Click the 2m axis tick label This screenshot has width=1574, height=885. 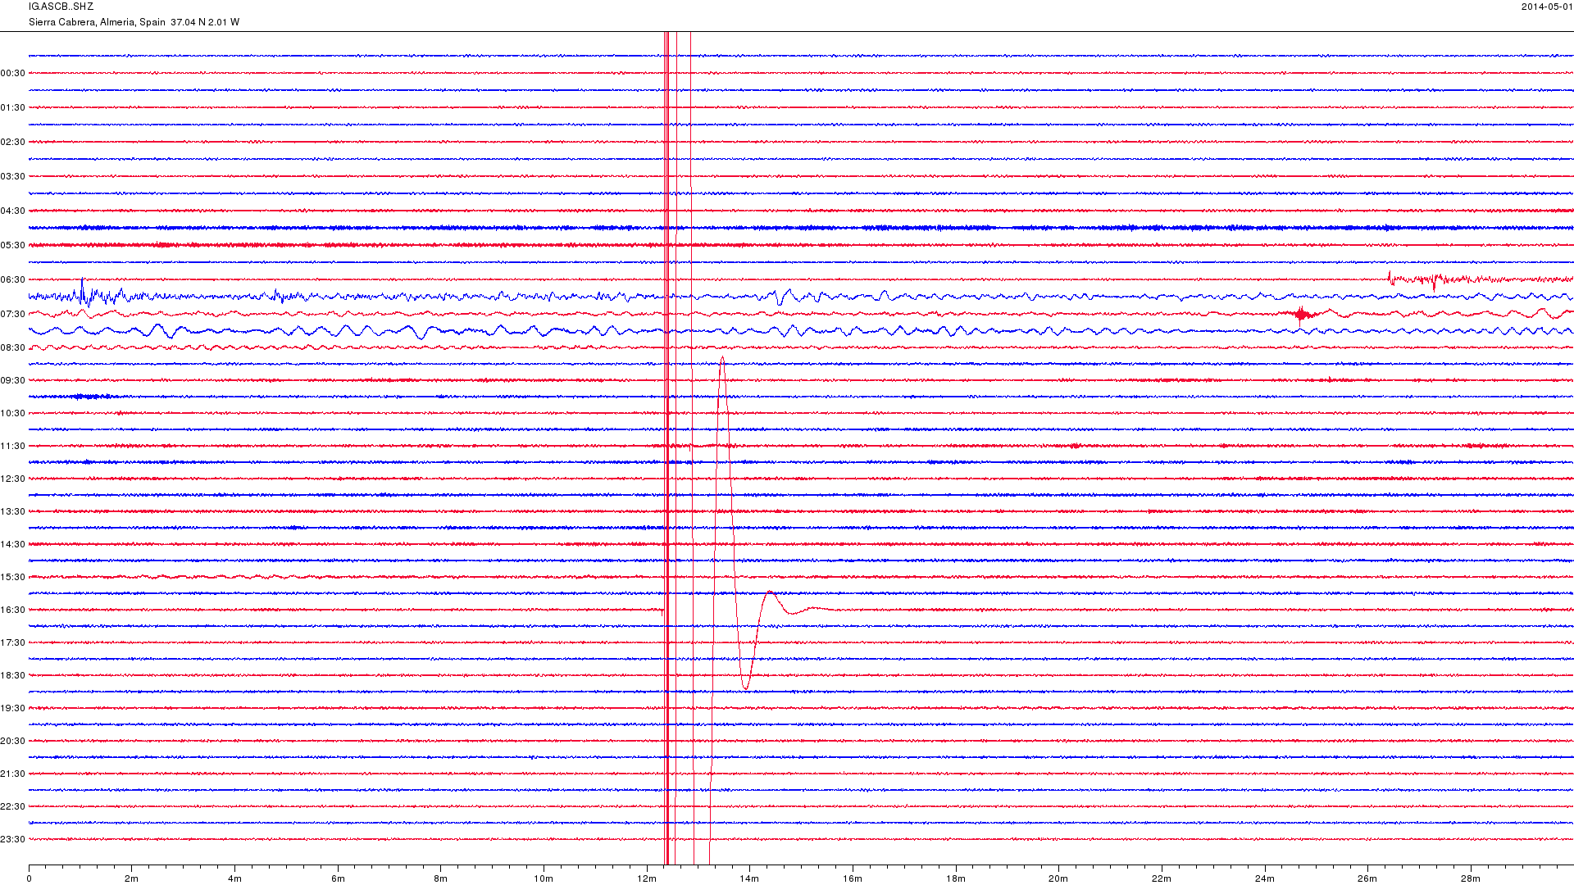[131, 879]
